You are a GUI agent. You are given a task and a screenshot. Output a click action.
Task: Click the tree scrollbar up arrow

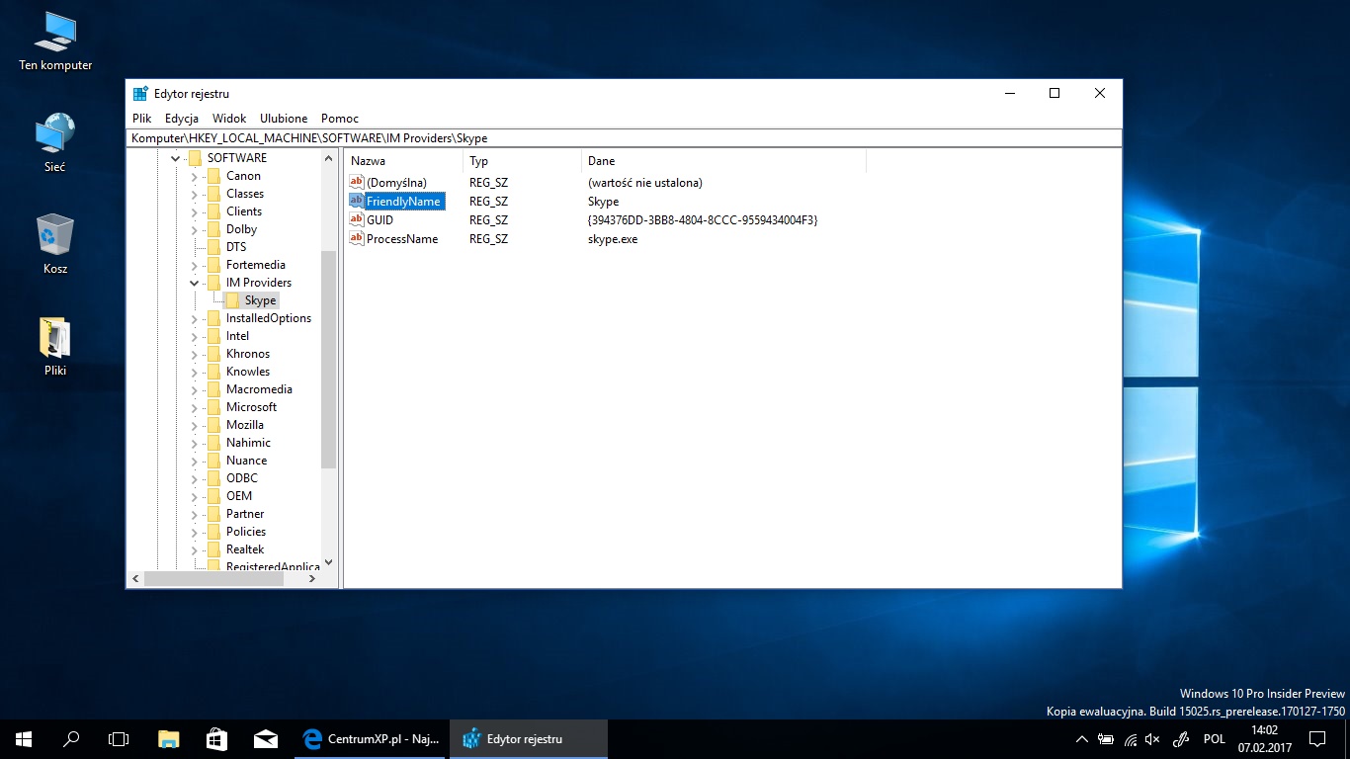point(329,158)
